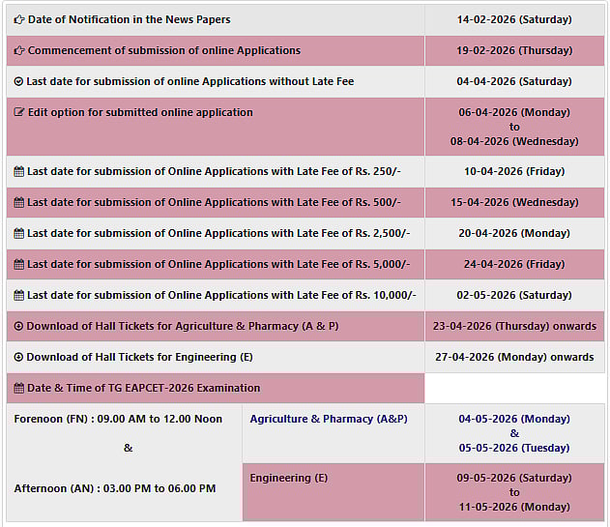Click the Edit option for submitted online application text

tap(140, 113)
